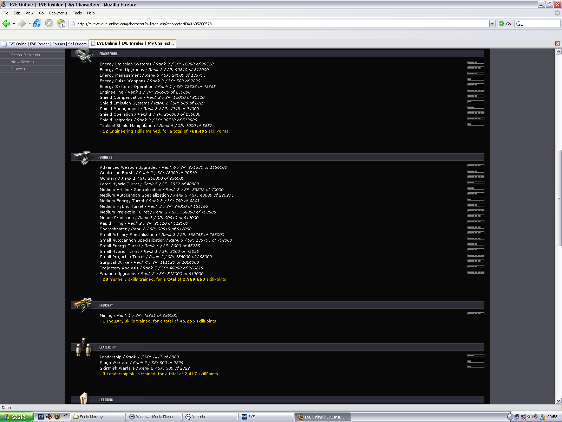The width and height of the screenshot is (562, 422).
Task: Open the Forward history dropdown arrow
Action: [30, 24]
